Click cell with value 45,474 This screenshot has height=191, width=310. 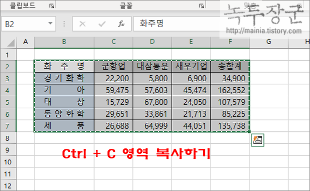click(x=191, y=90)
